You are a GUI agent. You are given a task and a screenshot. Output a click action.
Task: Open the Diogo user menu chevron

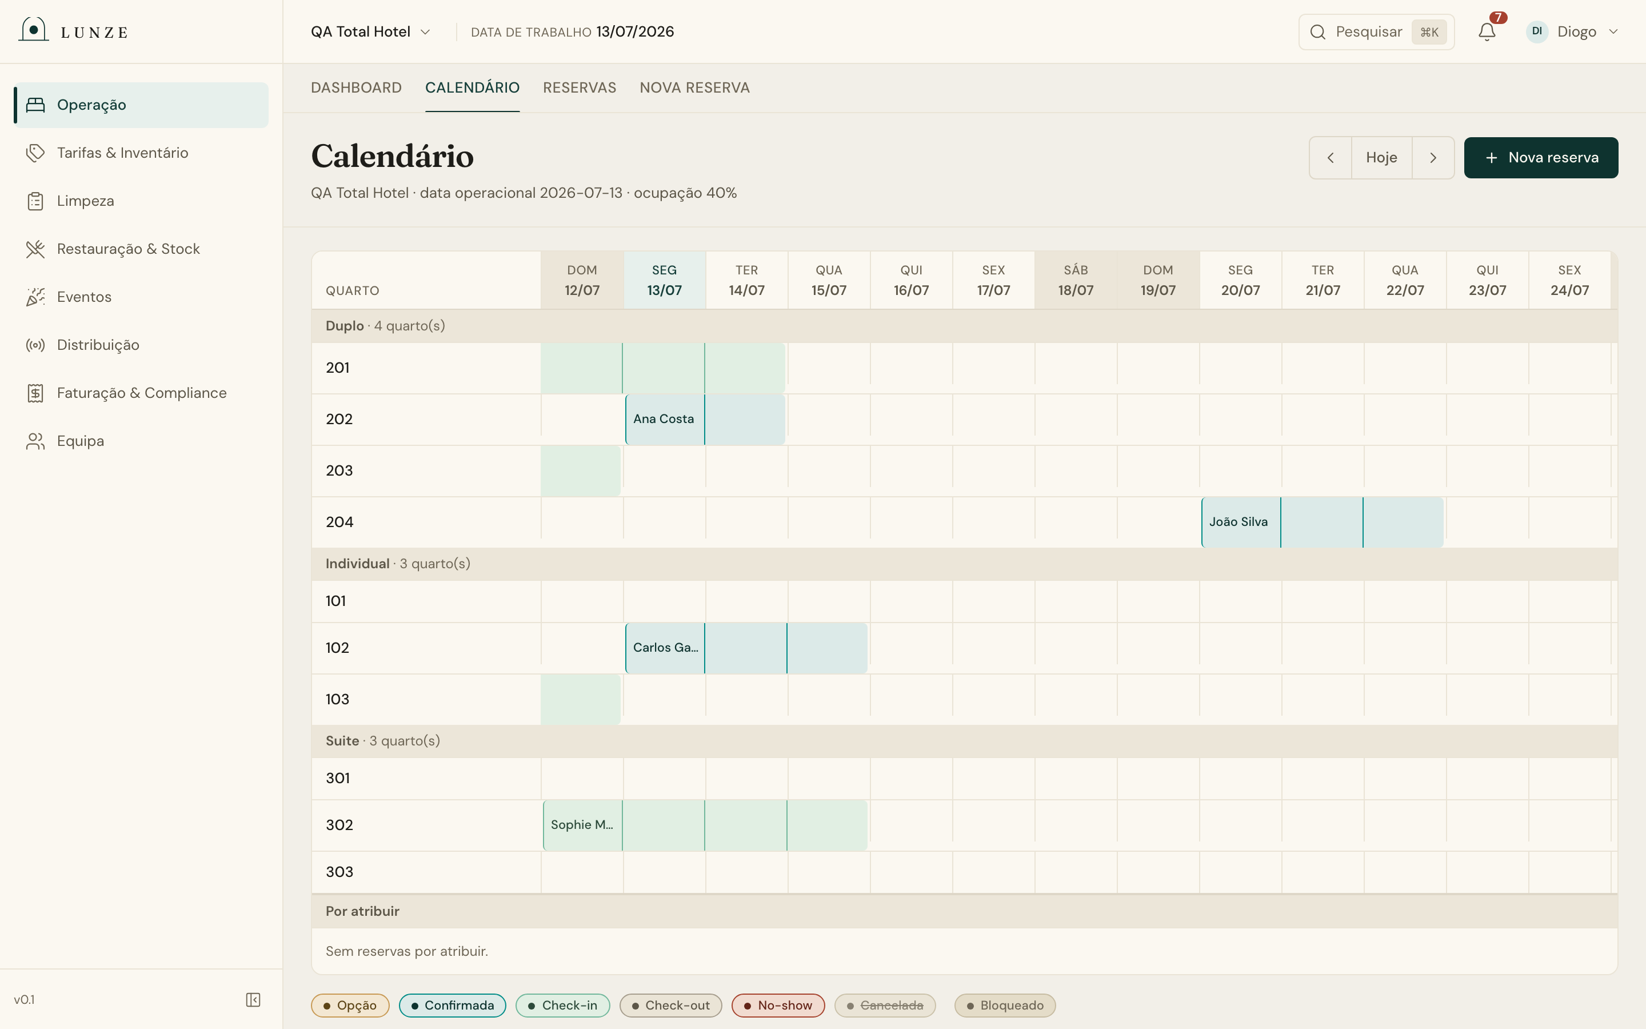(1613, 31)
